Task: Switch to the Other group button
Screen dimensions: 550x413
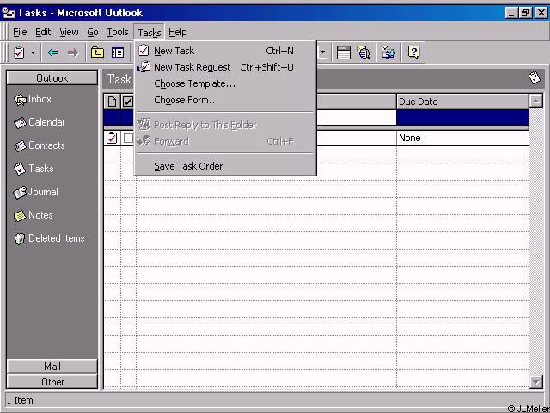Action: (52, 382)
